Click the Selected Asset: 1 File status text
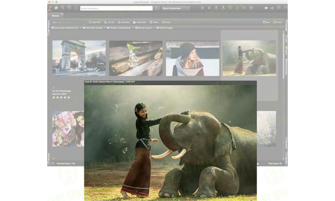 click(66, 163)
